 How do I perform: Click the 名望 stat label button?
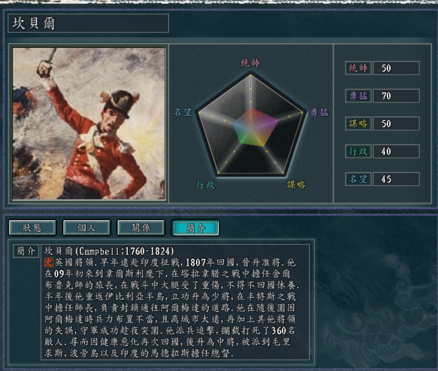(x=358, y=179)
